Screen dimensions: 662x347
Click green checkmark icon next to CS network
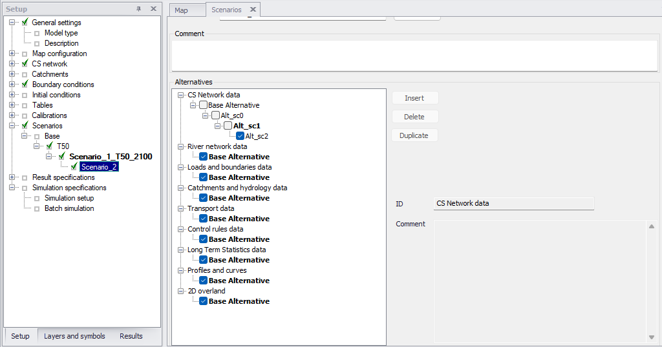coord(25,63)
